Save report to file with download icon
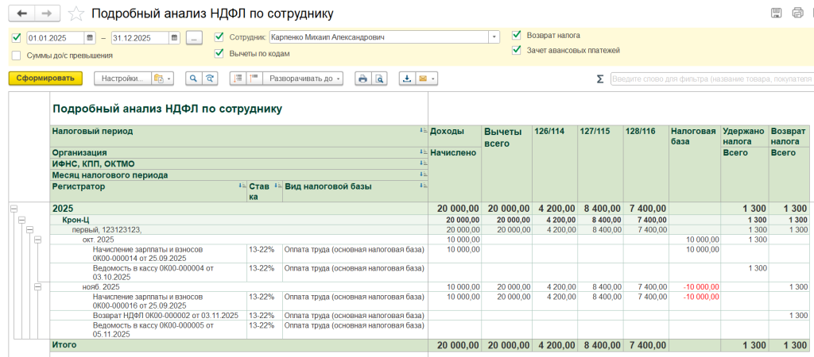Screen dimensions: 814x357 click(x=408, y=79)
